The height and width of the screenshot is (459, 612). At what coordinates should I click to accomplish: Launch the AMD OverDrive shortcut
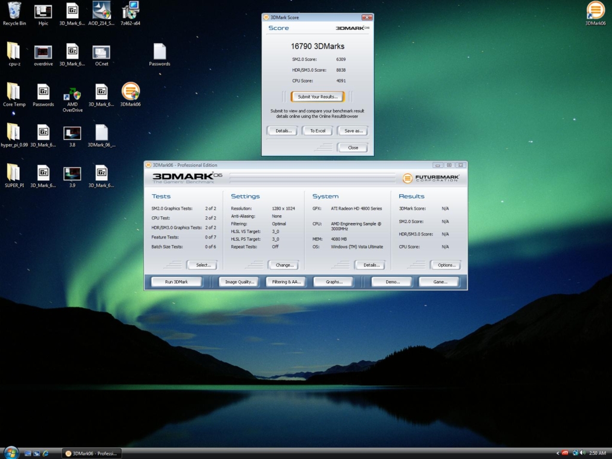72,100
